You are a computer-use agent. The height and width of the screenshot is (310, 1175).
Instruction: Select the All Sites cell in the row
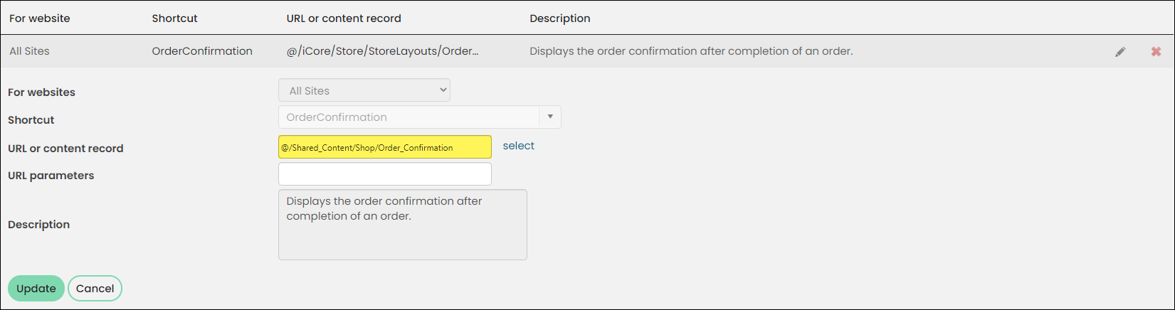click(29, 51)
